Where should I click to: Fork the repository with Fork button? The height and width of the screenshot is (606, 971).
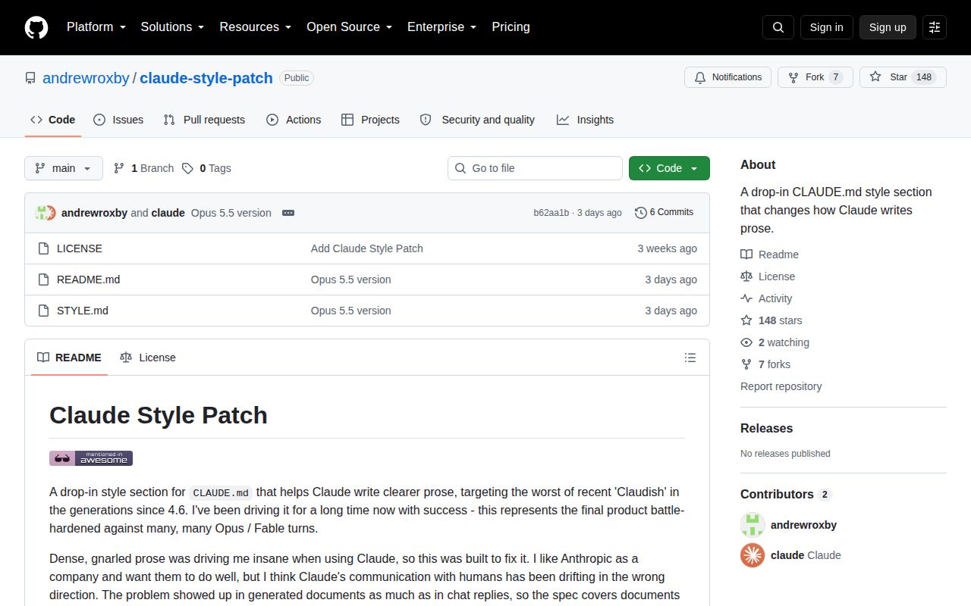tap(815, 77)
